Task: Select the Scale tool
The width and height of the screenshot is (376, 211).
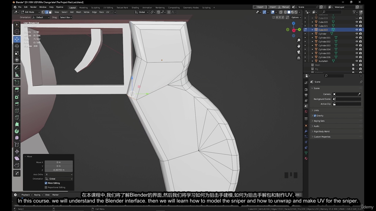Action: tap(17, 53)
